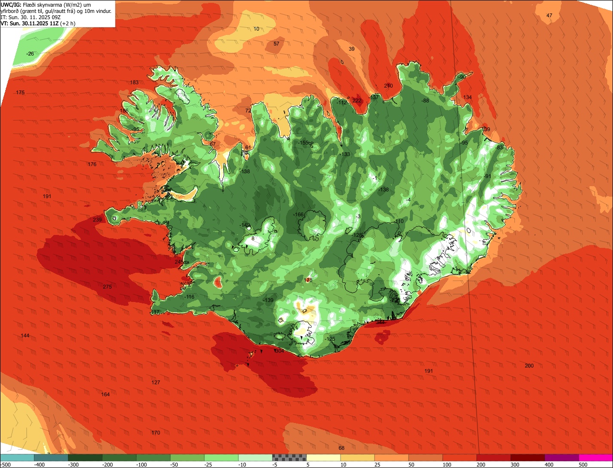This screenshot has width=613, height=468.
Task: Select the '164' map value
Action: tap(105, 394)
